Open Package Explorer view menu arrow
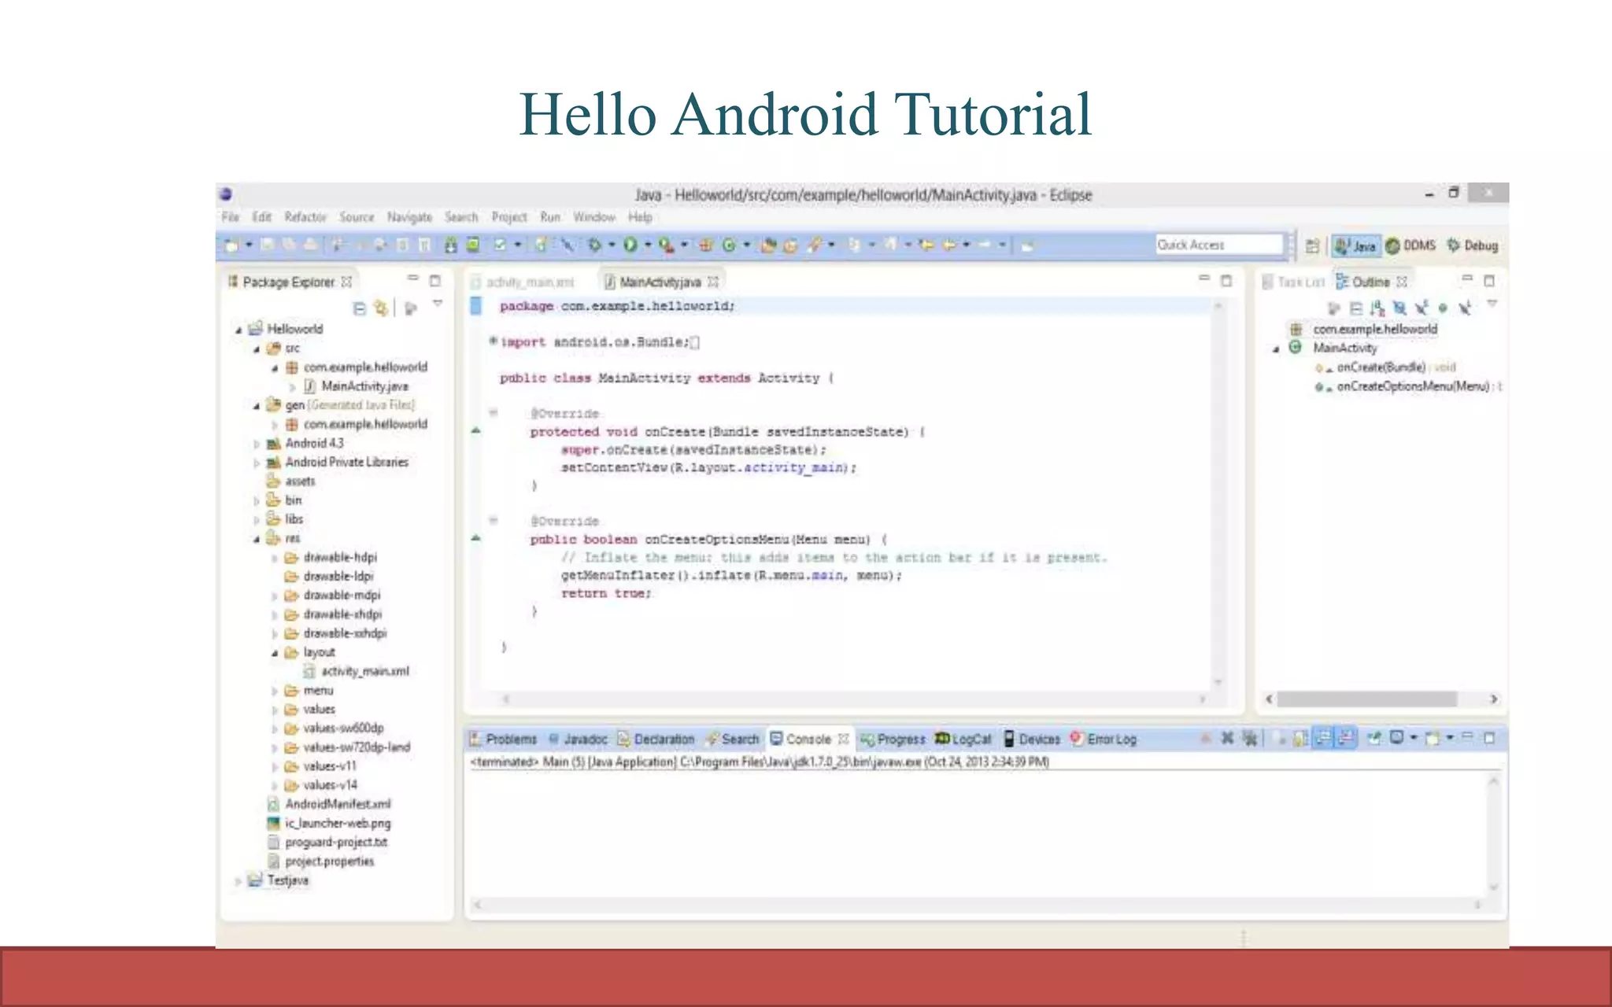This screenshot has height=1007, width=1612. pos(438,304)
